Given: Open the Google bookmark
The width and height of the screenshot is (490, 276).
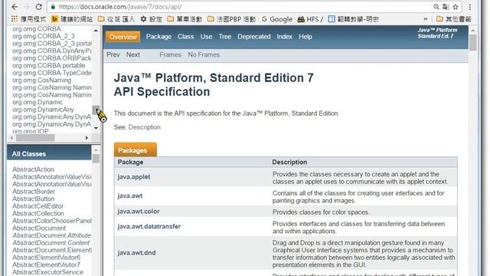Looking at the screenshot, I should tap(277, 19).
